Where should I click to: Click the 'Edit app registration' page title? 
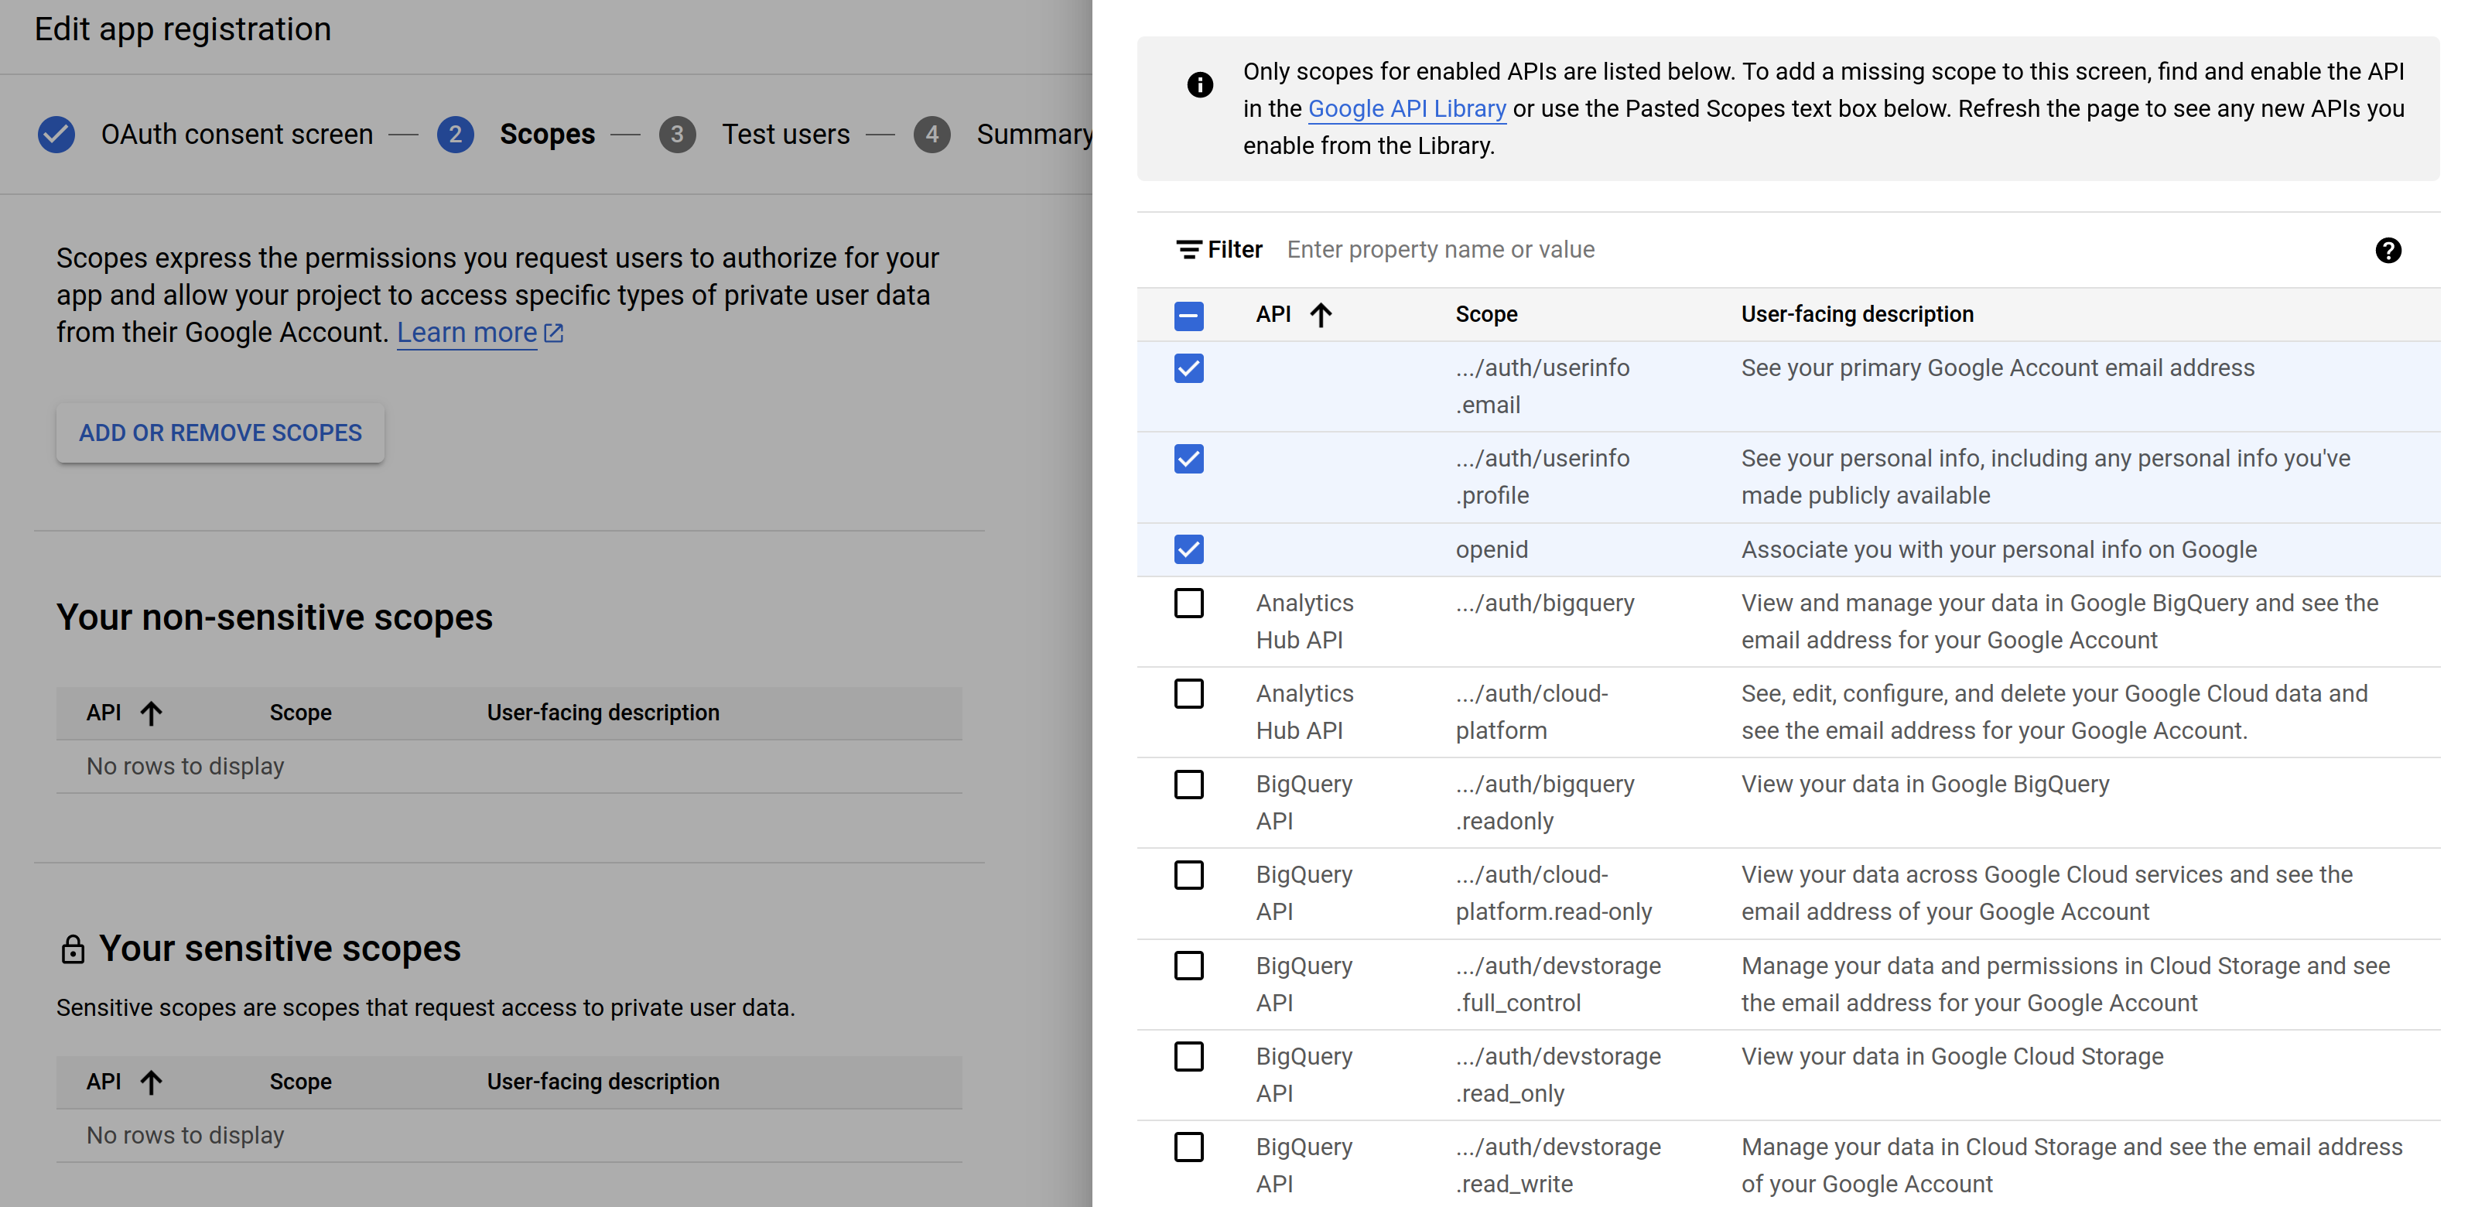[182, 29]
